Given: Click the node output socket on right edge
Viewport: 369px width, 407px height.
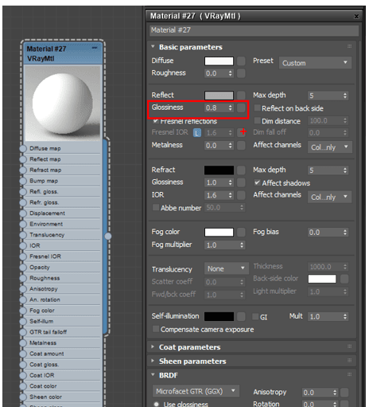Looking at the screenshot, I should point(108,236).
